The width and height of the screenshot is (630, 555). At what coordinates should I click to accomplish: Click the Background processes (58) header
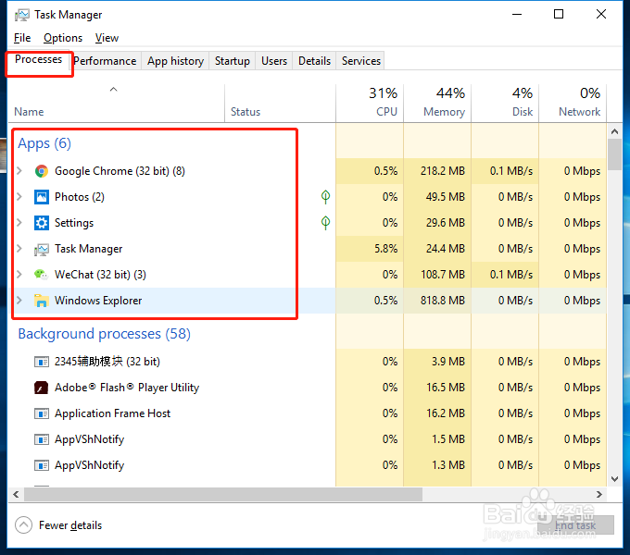pos(105,334)
